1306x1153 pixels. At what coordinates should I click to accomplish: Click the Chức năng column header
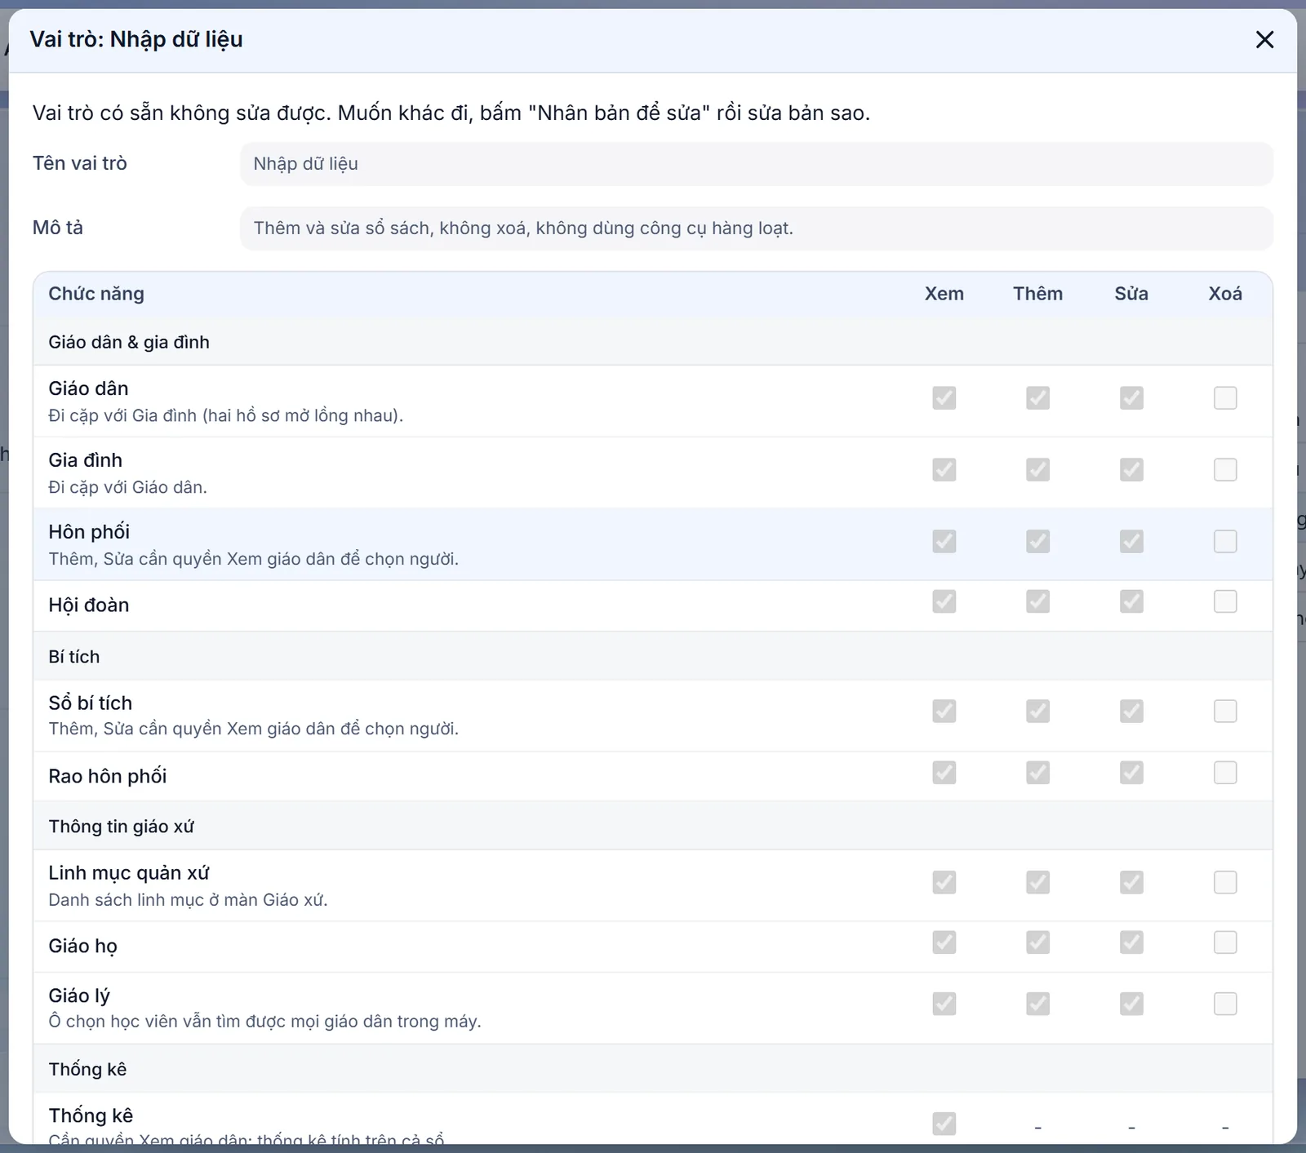(x=96, y=294)
